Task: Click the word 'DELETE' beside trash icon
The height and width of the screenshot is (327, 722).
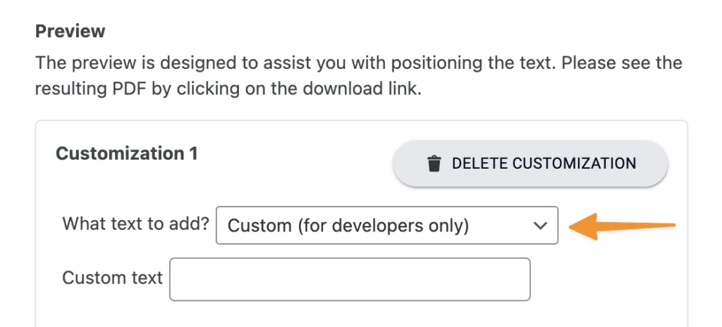Action: click(479, 164)
